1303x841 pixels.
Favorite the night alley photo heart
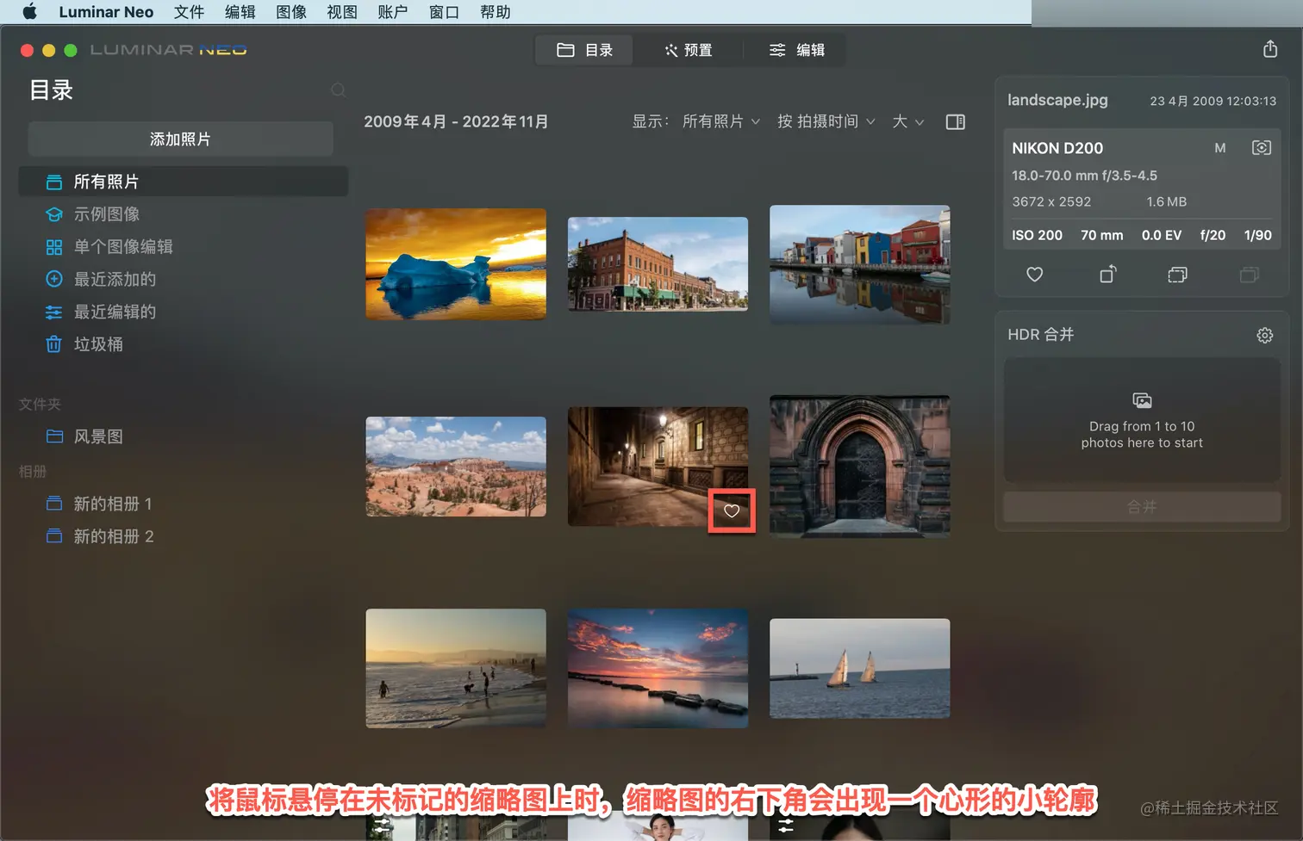[732, 511]
